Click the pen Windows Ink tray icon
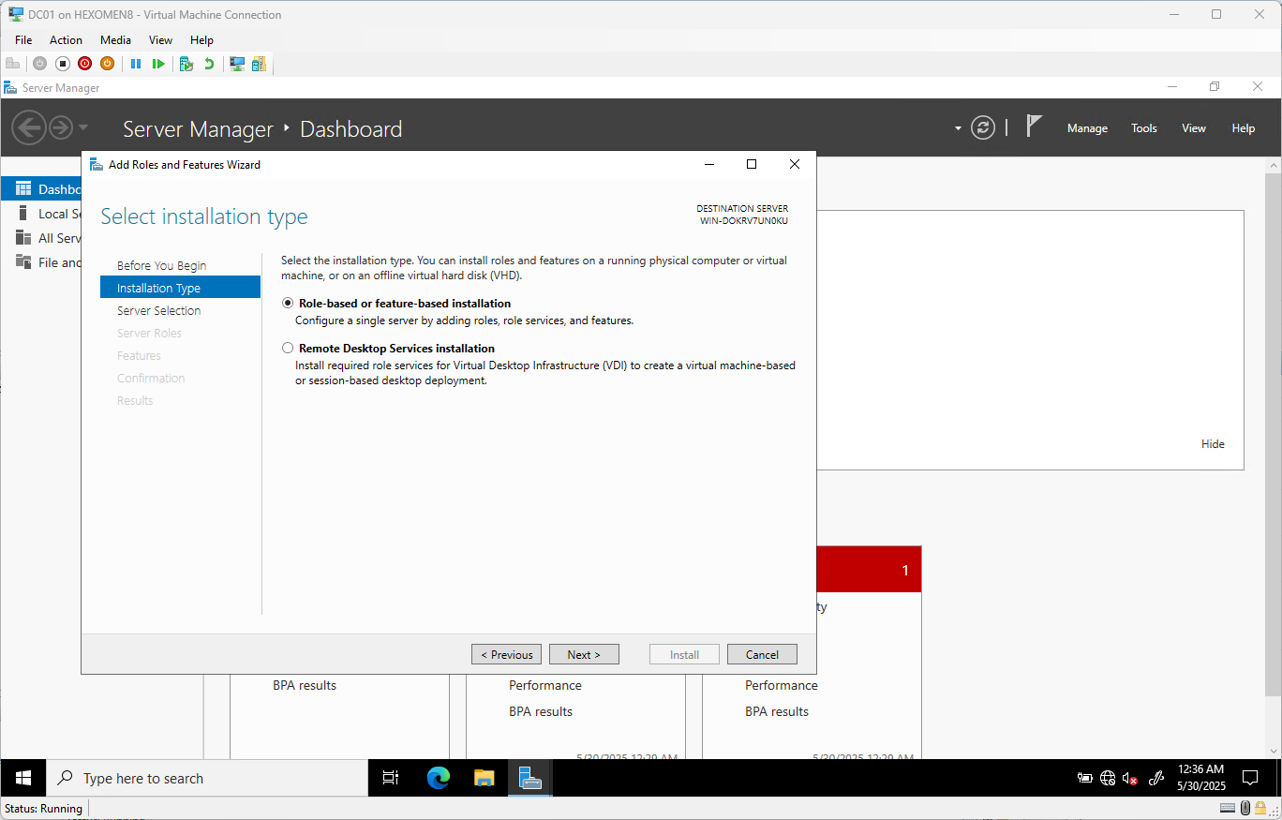Screen dimensions: 1282x820 click(1156, 778)
